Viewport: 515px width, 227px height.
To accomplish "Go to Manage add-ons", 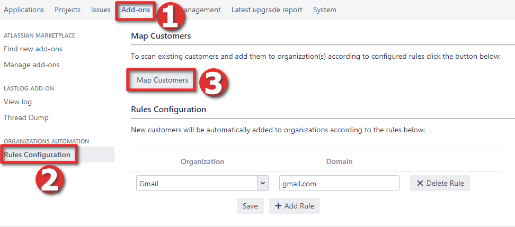I will coord(32,65).
